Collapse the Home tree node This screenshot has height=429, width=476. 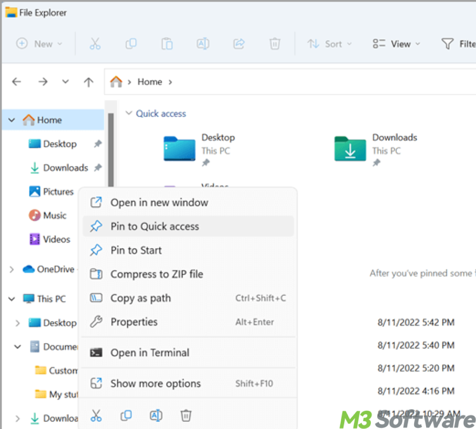click(12, 120)
